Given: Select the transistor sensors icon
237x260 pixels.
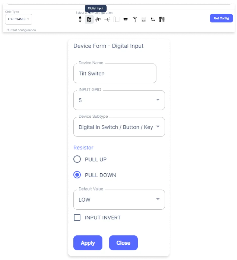Looking at the screenshot, I should (162, 19).
